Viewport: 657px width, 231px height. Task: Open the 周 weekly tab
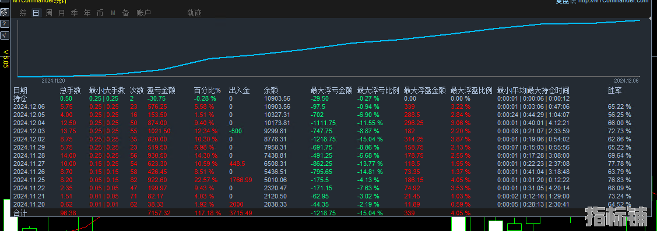pos(49,13)
